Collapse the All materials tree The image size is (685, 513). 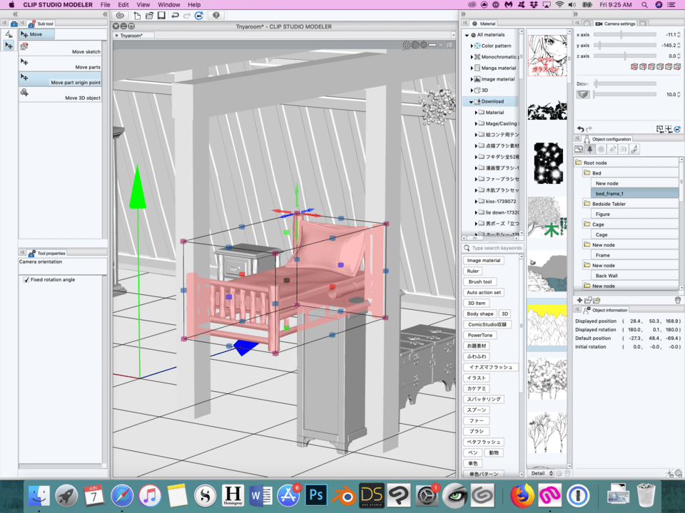click(x=467, y=35)
